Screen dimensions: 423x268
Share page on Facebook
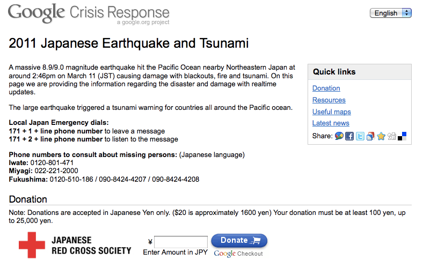coord(349,136)
